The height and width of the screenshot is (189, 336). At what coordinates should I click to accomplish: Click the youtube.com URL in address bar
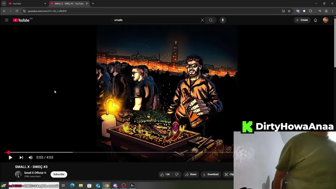pyautogui.click(x=47, y=11)
